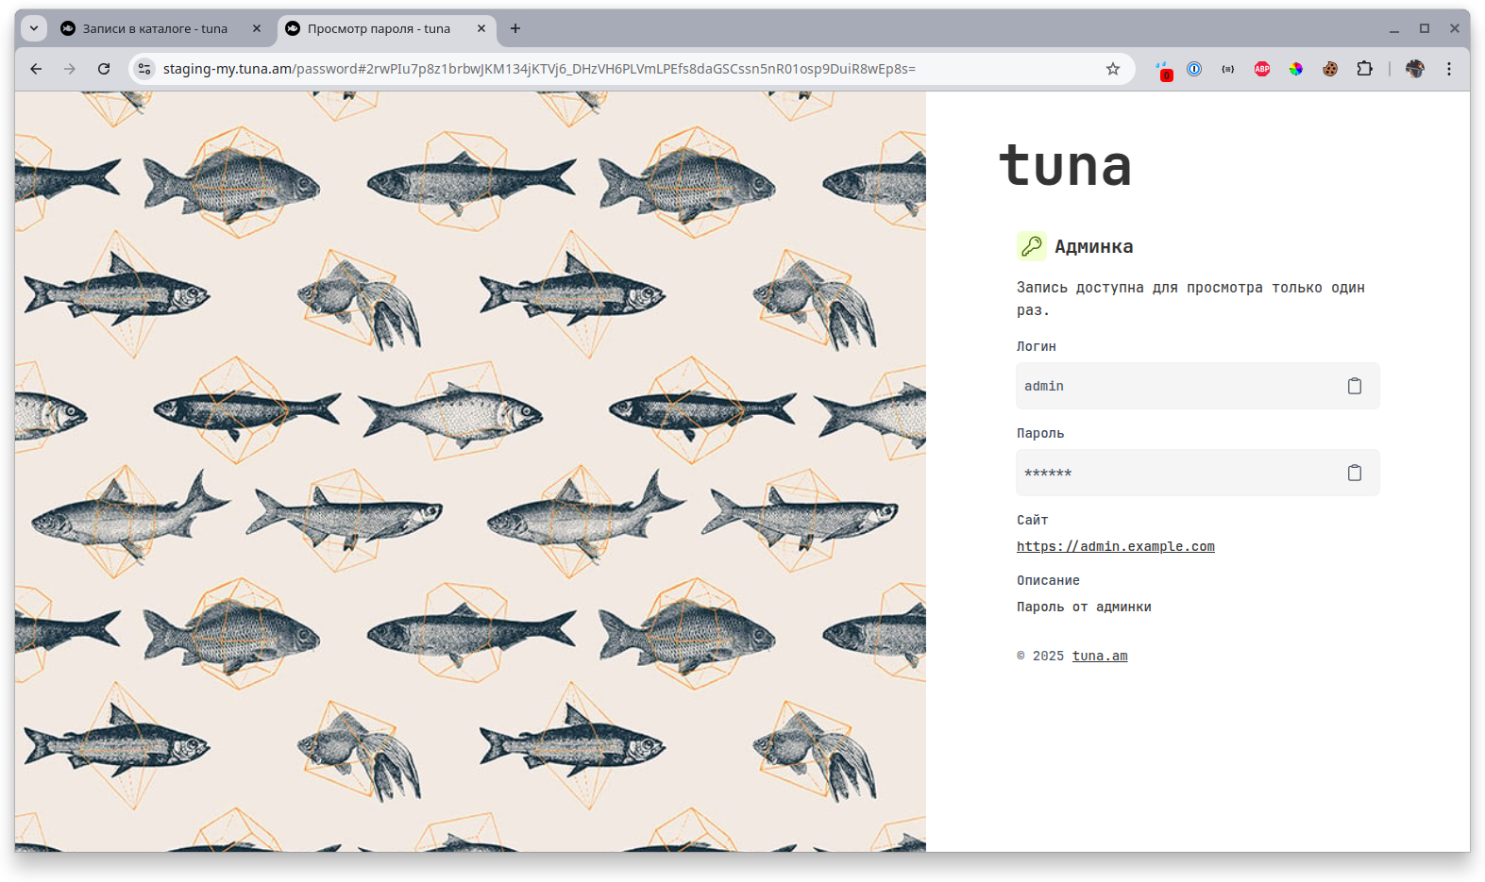Follow the tuna.am footer link
1485x882 pixels.
1099,656
